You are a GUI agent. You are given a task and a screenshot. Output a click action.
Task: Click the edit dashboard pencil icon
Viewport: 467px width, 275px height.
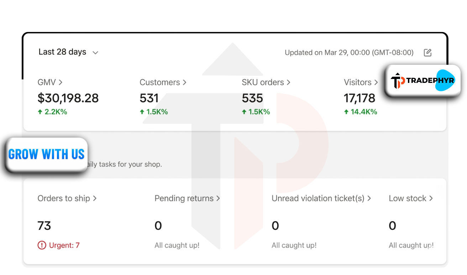(x=427, y=53)
